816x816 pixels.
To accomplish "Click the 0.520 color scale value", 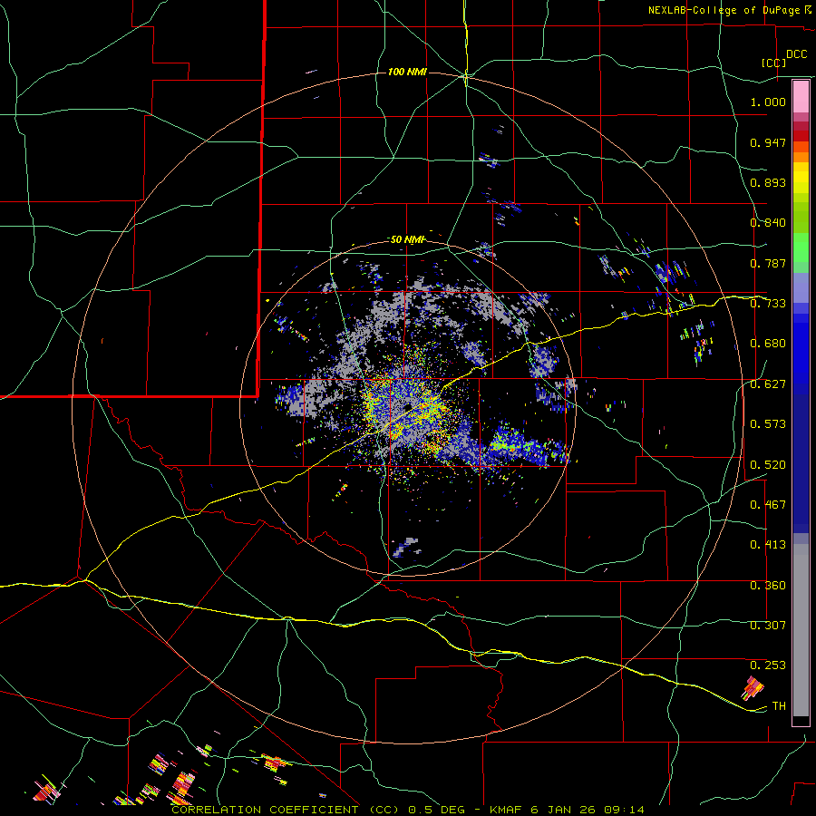I will [768, 465].
